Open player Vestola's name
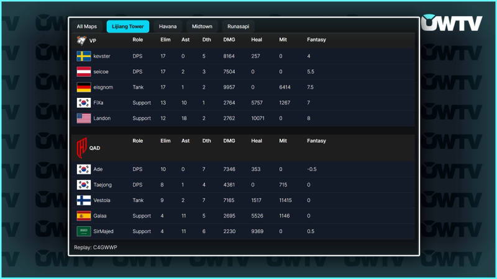The height and width of the screenshot is (279, 497). point(102,200)
